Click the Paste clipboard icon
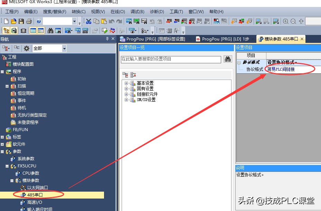 (104, 21)
